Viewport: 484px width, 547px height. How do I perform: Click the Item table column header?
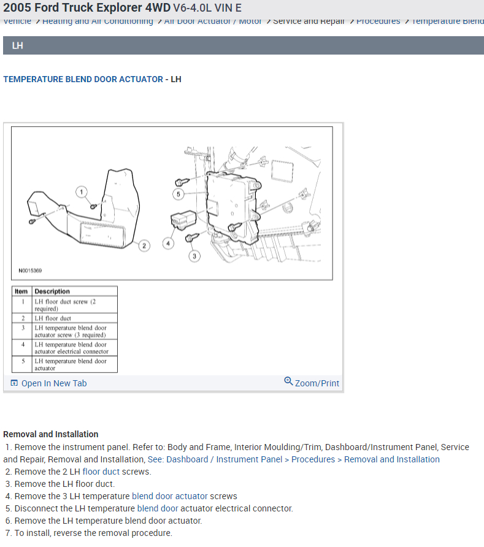coord(21,291)
